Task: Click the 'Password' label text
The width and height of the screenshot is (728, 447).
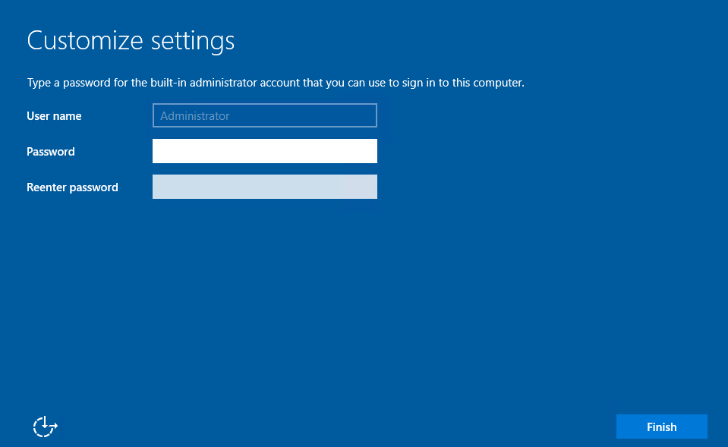Action: pyautogui.click(x=51, y=152)
